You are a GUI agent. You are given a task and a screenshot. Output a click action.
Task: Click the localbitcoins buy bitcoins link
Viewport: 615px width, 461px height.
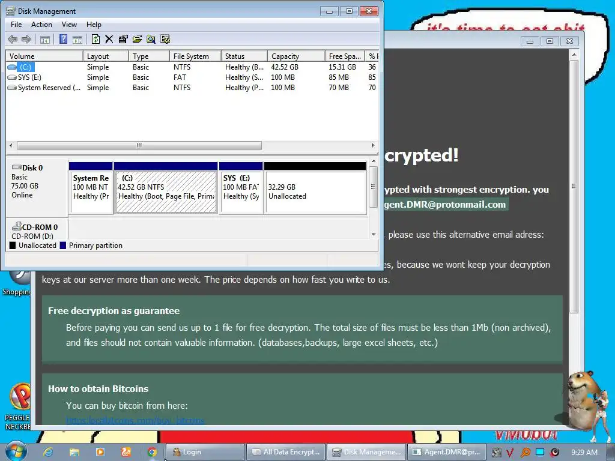click(135, 420)
